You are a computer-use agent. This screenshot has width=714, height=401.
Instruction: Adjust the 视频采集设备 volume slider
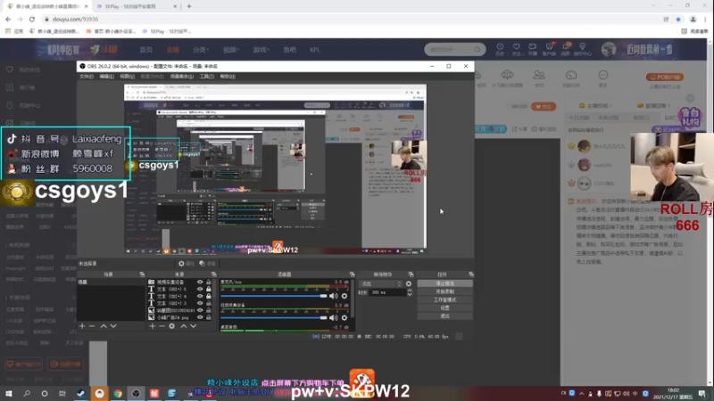coord(274,318)
